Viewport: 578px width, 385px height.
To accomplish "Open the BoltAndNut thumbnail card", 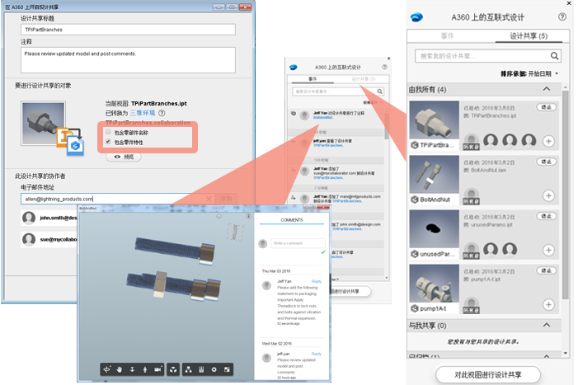I will pyautogui.click(x=435, y=175).
